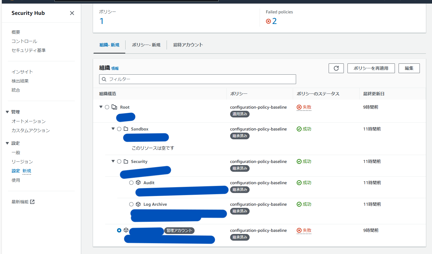The image size is (432, 254).
Task: Open 使用 in the sidebar
Action: [x=16, y=180]
